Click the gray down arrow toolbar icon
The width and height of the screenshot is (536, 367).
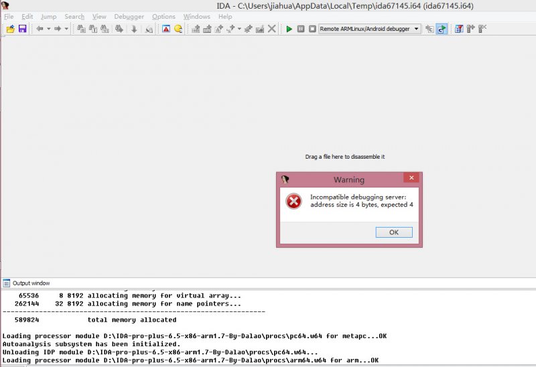coord(134,29)
